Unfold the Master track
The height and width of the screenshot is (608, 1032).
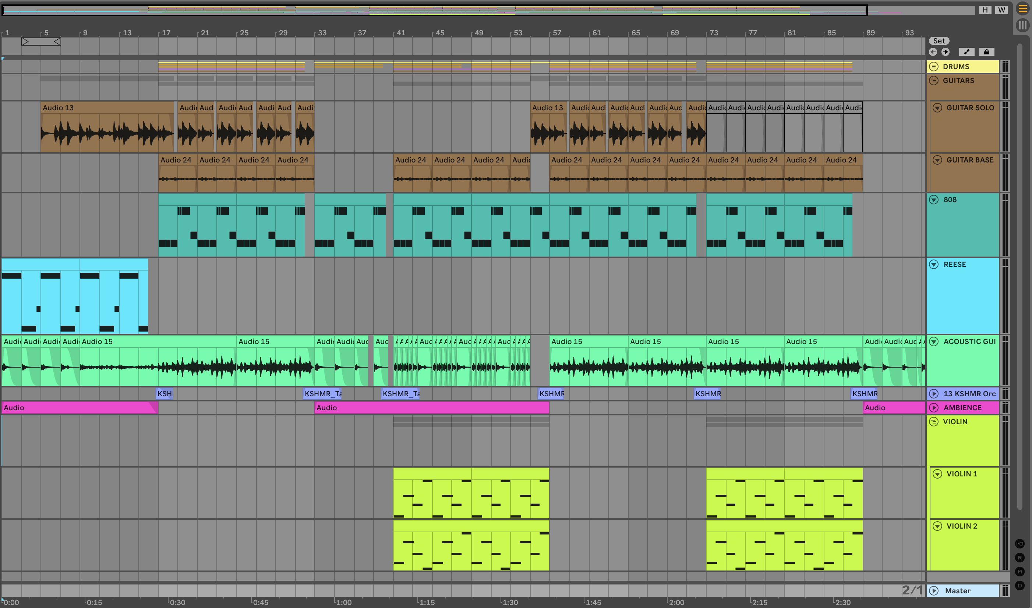(x=934, y=590)
